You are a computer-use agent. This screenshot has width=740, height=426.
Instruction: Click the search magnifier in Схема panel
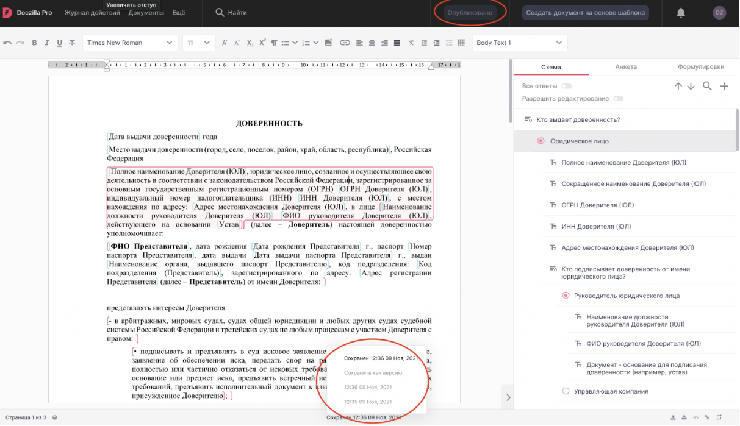tap(707, 87)
